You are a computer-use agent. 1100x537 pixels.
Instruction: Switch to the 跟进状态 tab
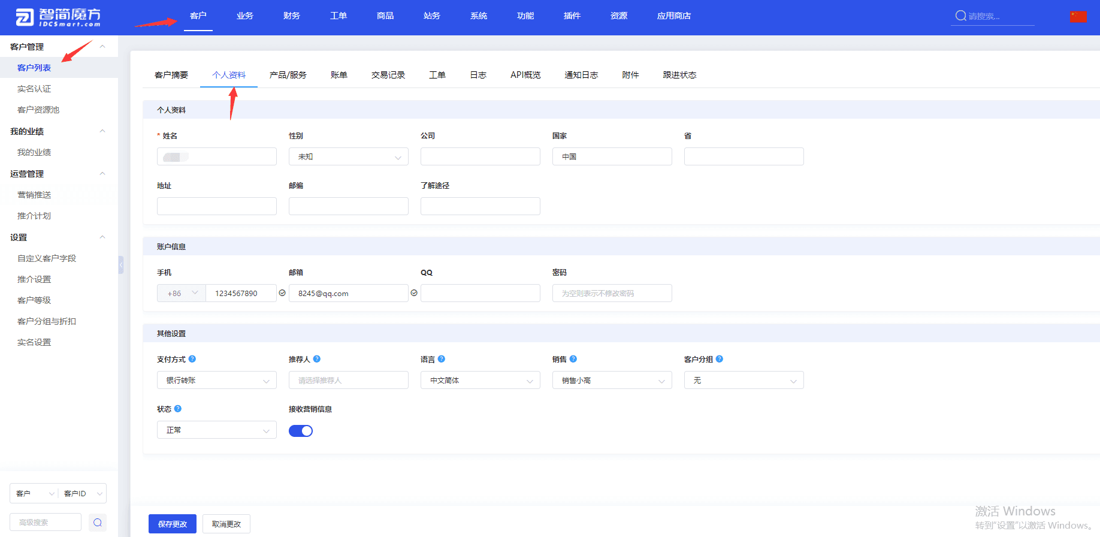[x=679, y=75]
